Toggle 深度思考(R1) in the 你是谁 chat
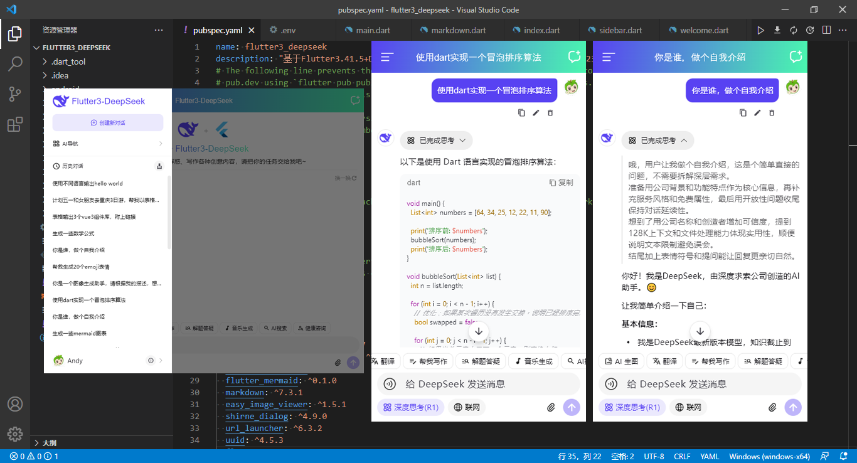857x463 pixels. tap(632, 407)
